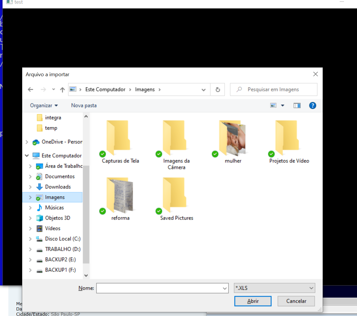Open BACKUP2 (E:) drive

tap(56, 259)
